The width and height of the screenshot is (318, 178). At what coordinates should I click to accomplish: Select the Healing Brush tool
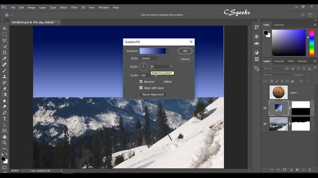pos(4,65)
